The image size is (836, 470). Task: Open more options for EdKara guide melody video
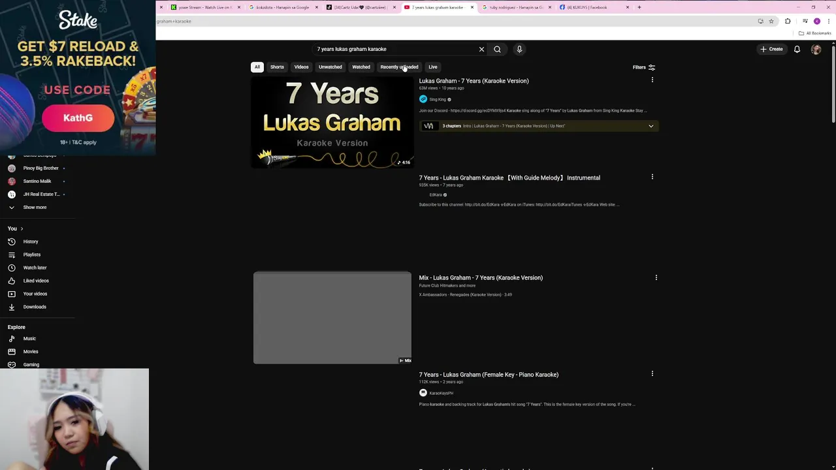(x=652, y=176)
